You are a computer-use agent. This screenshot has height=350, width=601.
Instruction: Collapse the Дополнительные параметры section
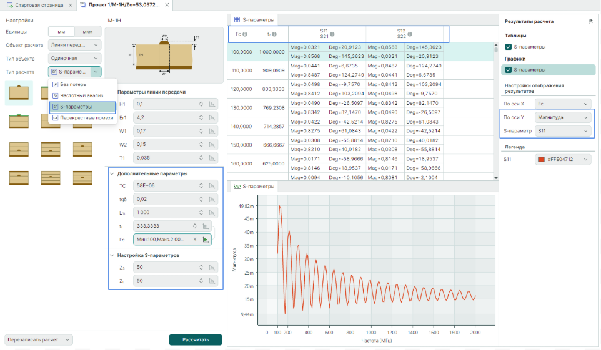click(112, 173)
